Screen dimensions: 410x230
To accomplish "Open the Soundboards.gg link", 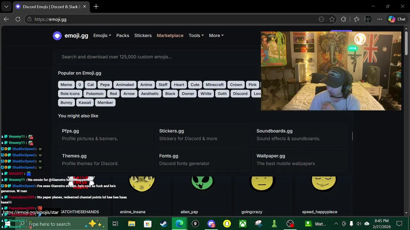I will tap(300, 134).
